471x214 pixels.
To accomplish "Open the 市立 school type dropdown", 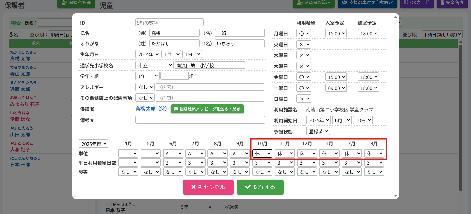I will (x=154, y=65).
